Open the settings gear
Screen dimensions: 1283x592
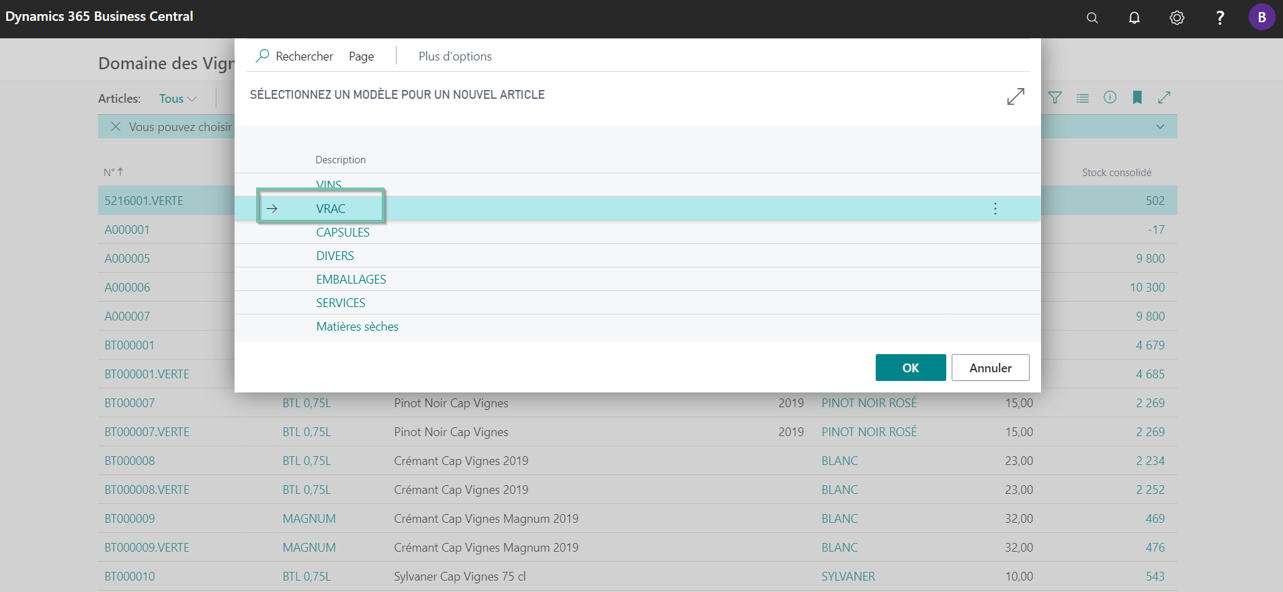pyautogui.click(x=1177, y=18)
